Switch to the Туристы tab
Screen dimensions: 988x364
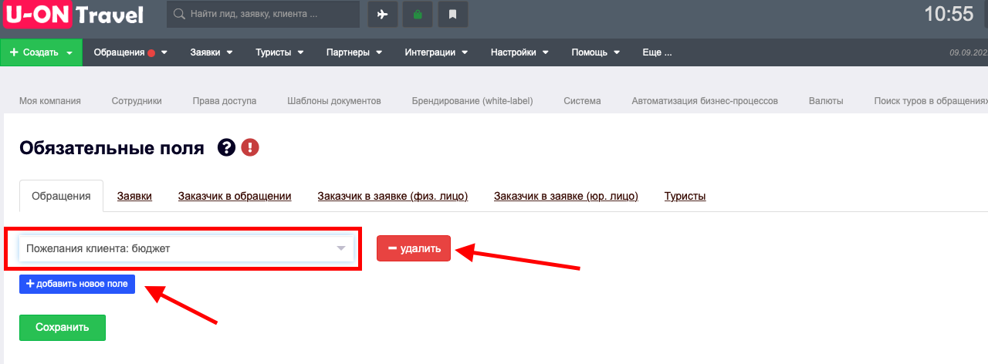point(685,196)
